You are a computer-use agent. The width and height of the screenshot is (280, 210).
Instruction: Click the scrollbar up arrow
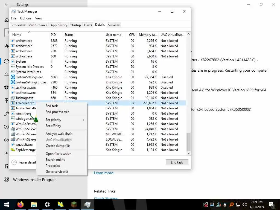(188, 34)
